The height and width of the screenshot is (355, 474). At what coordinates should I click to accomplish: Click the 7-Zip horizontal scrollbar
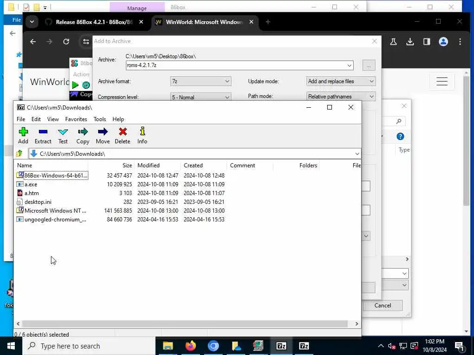click(x=185, y=324)
